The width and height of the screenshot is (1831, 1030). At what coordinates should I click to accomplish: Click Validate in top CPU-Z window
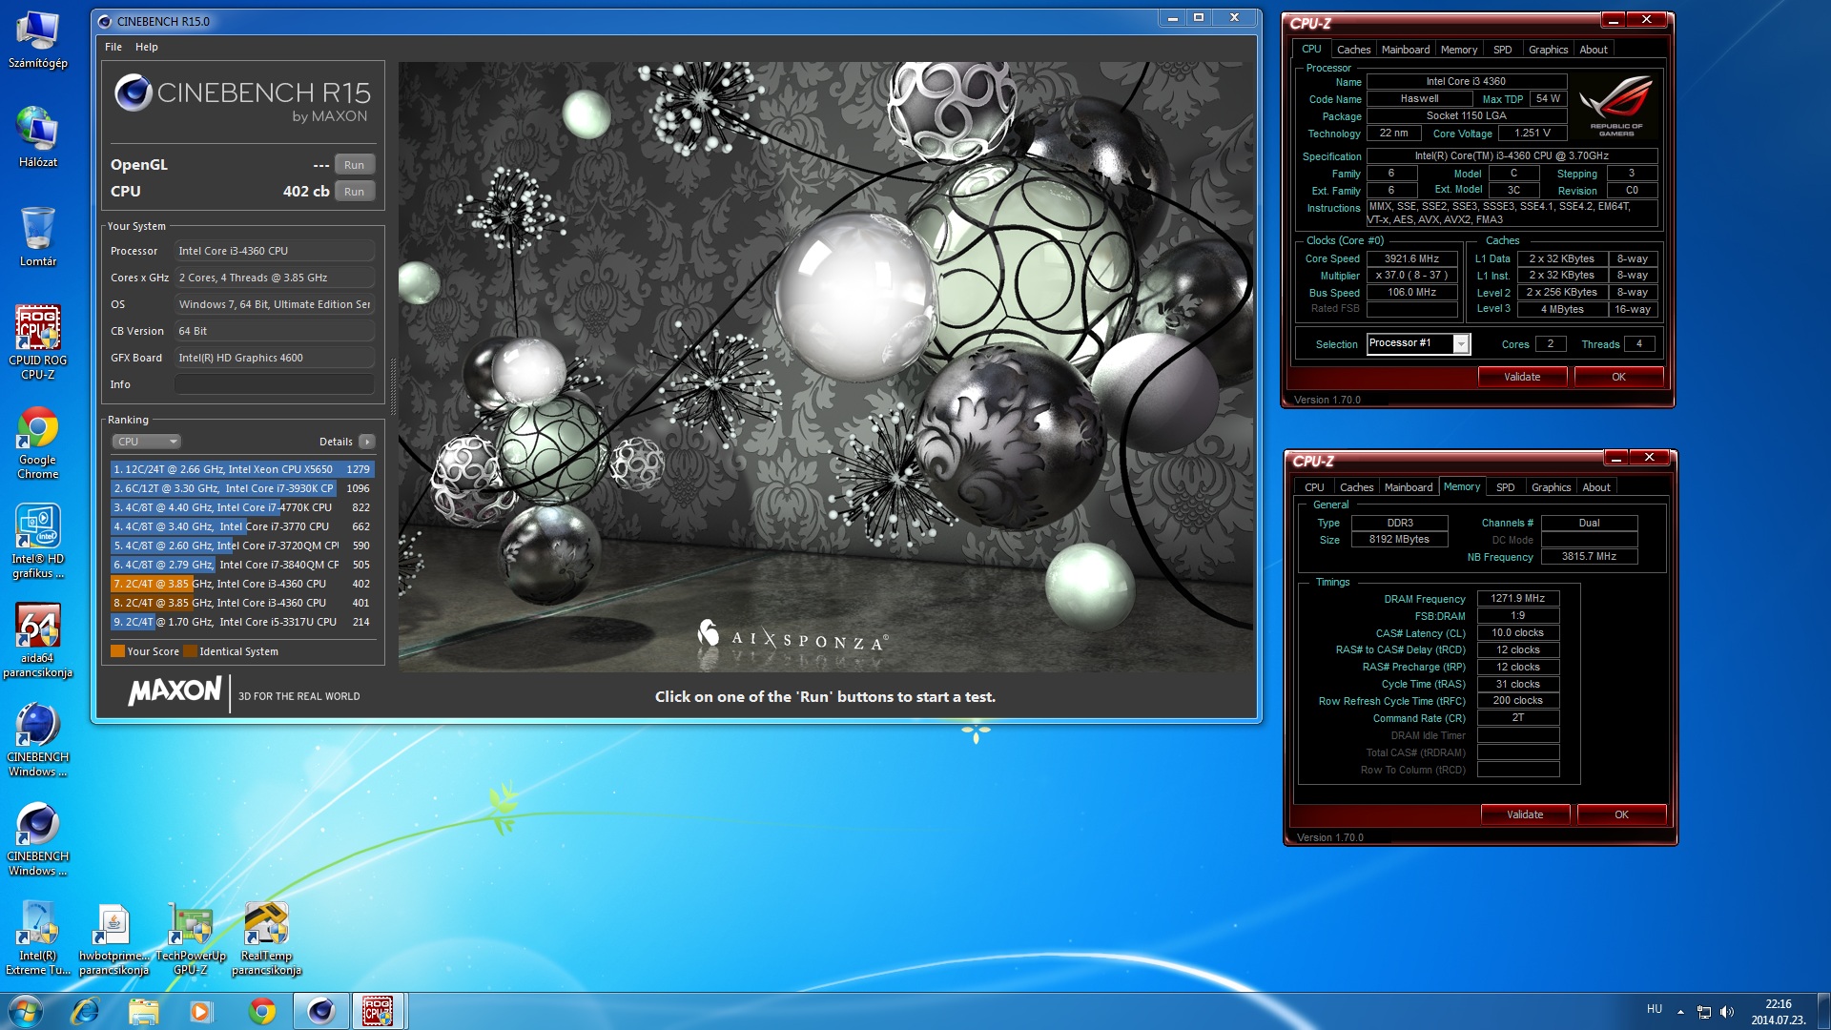point(1522,377)
